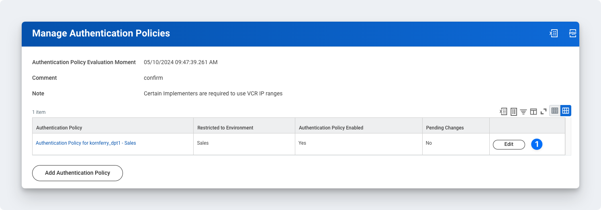Click the Restricted to Environment column header

coord(225,128)
